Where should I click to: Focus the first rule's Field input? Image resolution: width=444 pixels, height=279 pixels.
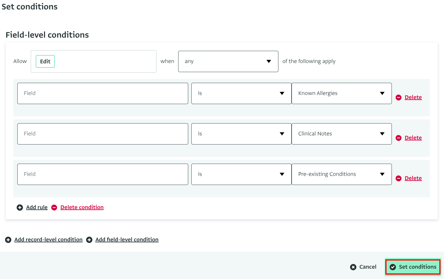[102, 93]
